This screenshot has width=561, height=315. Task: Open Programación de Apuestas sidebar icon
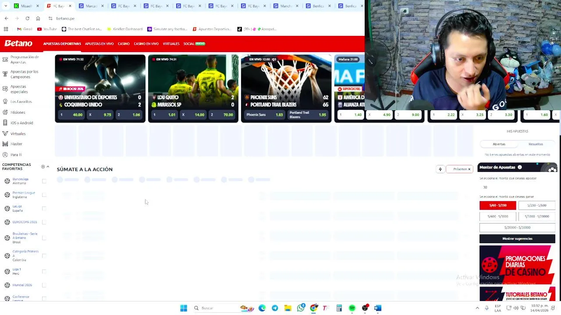[5, 59]
